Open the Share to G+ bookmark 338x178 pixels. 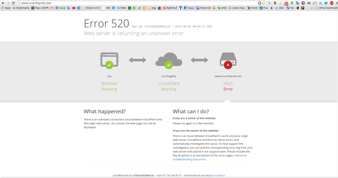click(x=92, y=8)
